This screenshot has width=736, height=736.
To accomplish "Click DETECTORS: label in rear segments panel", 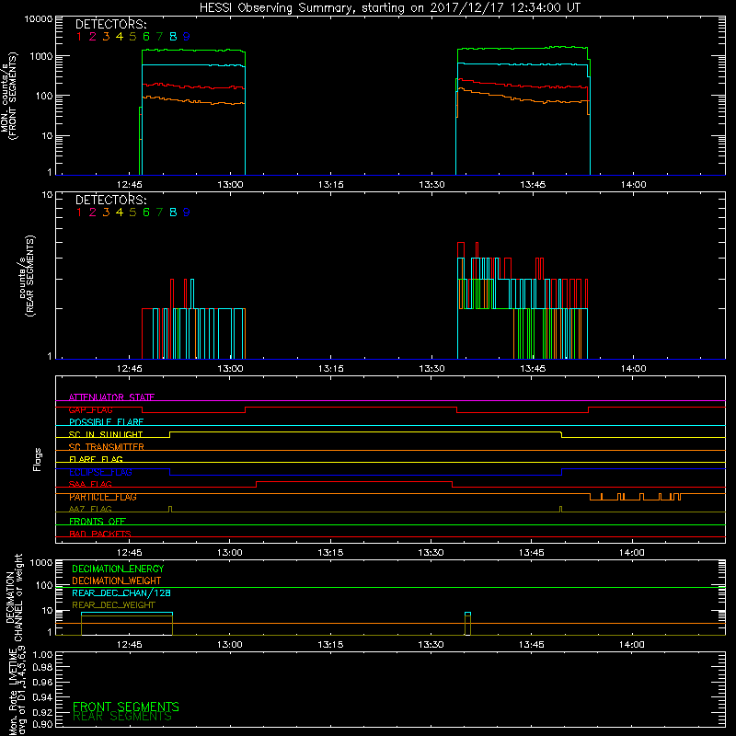I will [x=110, y=200].
